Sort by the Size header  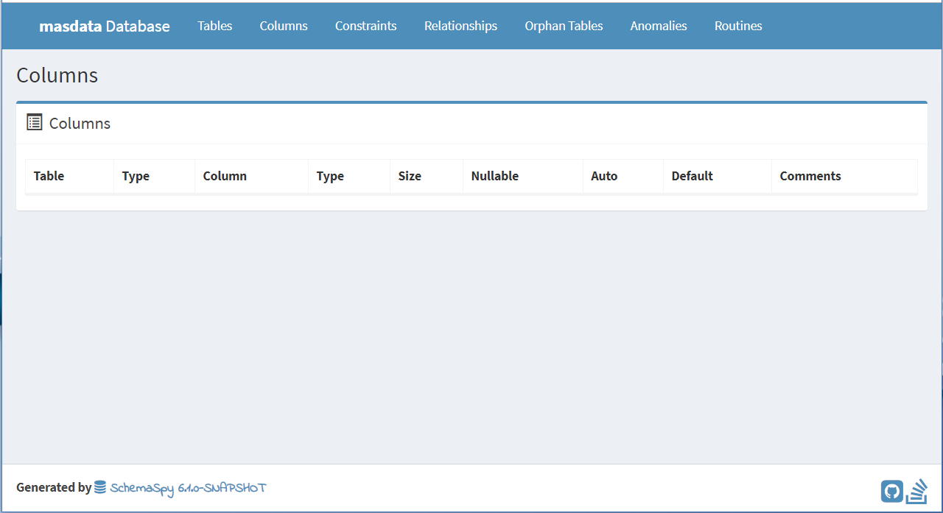(x=410, y=176)
